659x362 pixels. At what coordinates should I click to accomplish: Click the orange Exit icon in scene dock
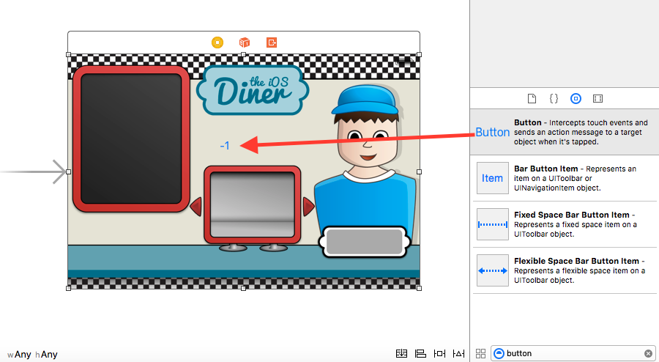pyautogui.click(x=272, y=43)
